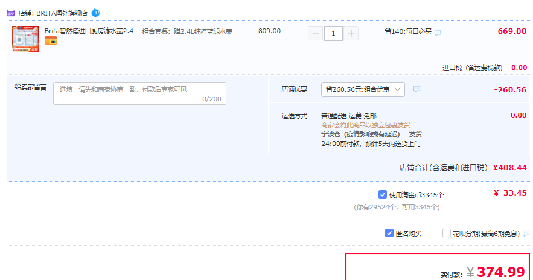
Task: Click the 组合套餐: 赠2.4L纯粹蓝滤水壶 text
Action: tap(187, 31)
